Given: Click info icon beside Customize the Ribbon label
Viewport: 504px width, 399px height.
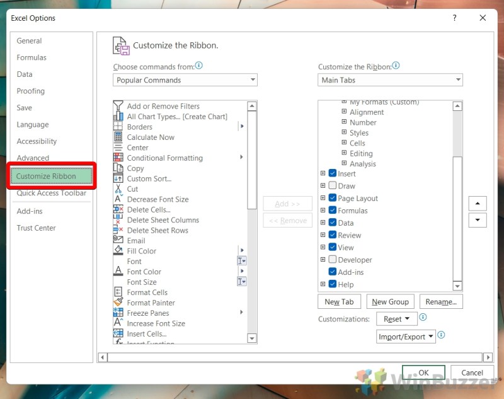Looking at the screenshot, I should [x=396, y=66].
